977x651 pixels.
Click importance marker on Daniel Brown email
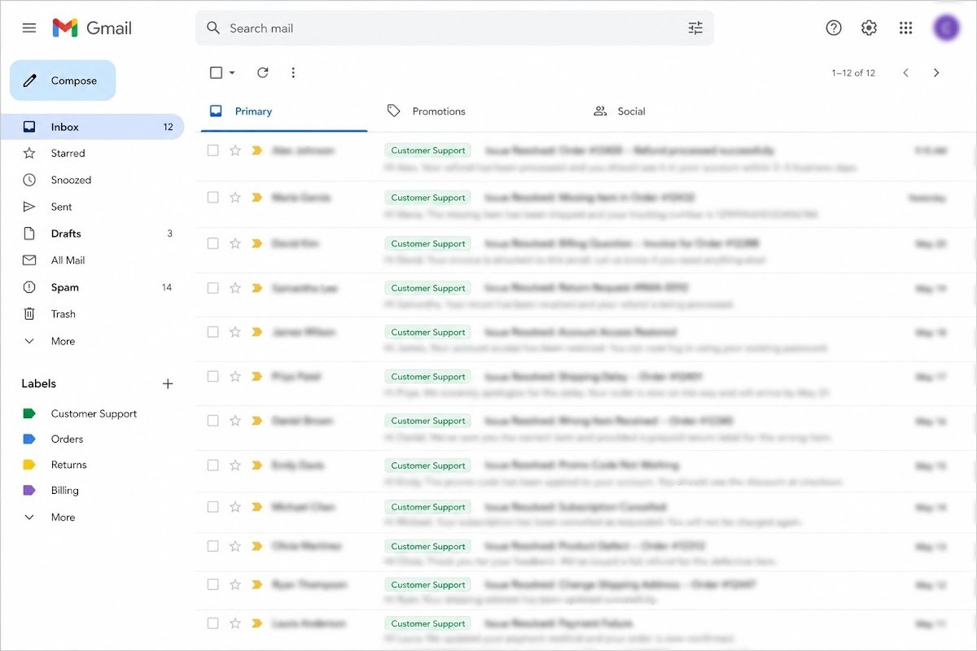257,421
